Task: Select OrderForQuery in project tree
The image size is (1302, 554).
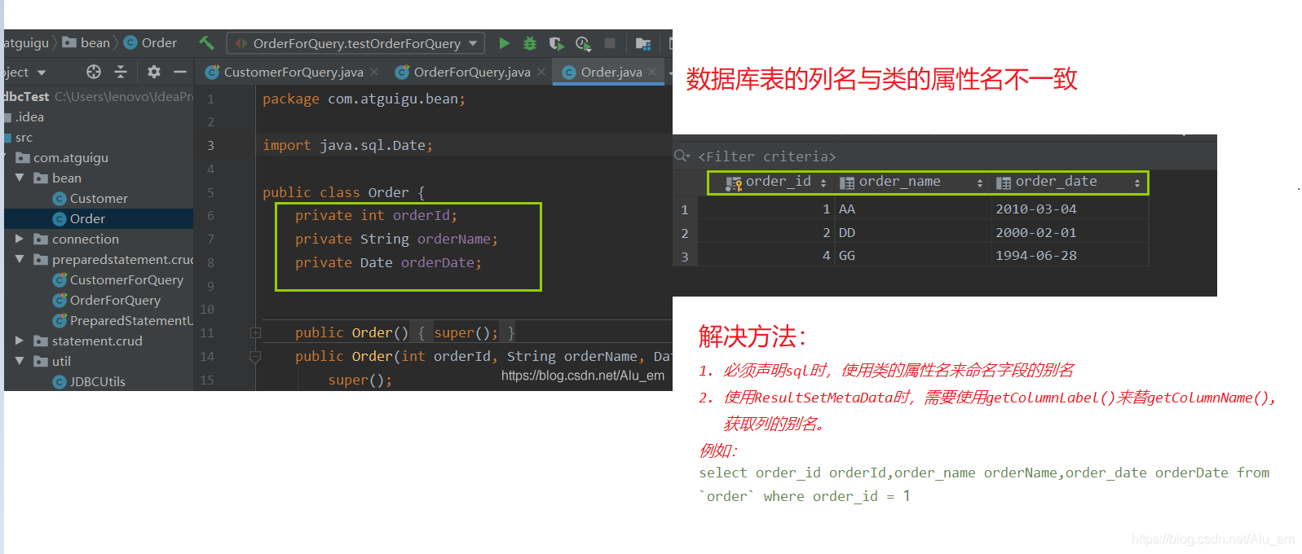Action: coord(115,301)
